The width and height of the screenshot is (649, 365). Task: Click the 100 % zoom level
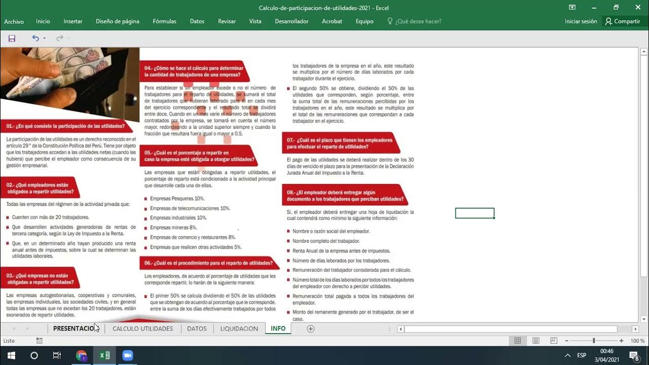tap(637, 341)
